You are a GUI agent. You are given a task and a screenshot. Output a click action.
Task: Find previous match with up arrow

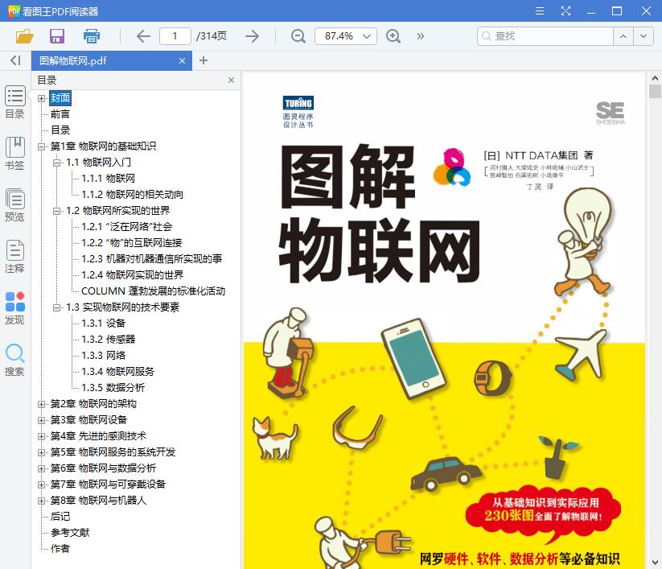pos(623,36)
